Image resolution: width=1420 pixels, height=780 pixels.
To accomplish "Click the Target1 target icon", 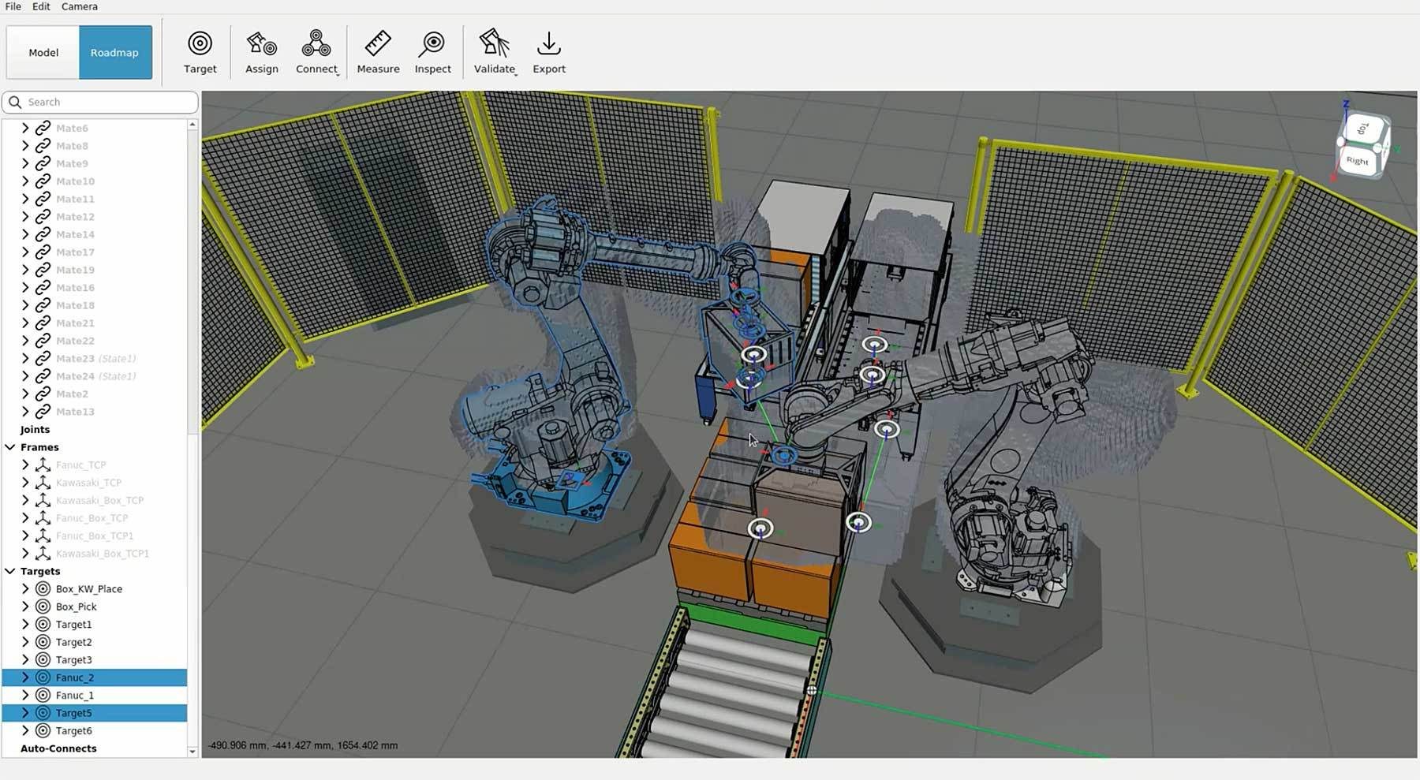I will click(x=43, y=624).
